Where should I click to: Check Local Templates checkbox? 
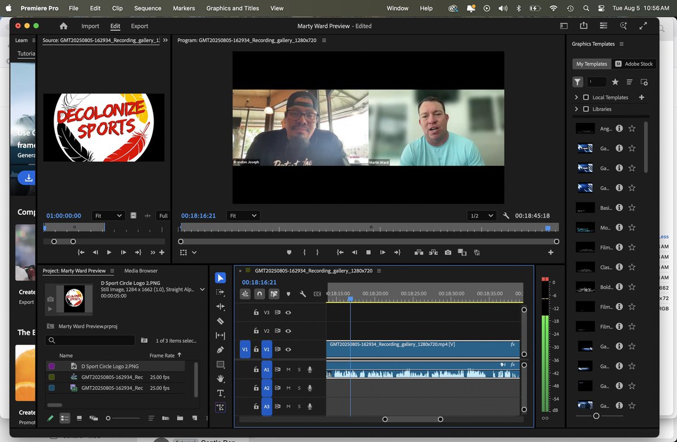click(586, 98)
